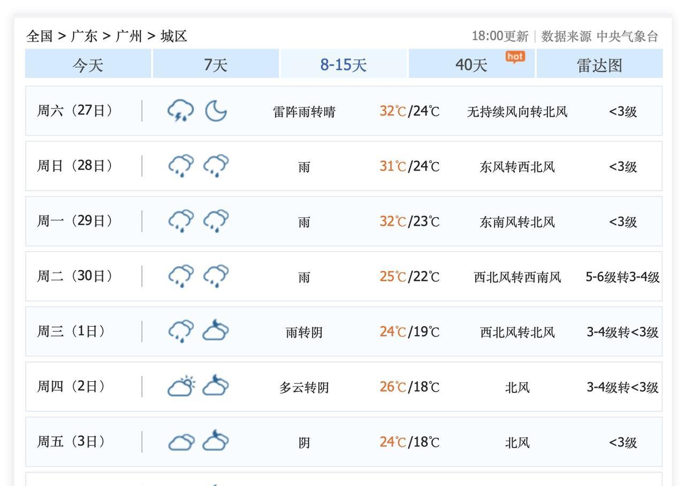Click the 广州 breadcrumb link
Image resolution: width=685 pixels, height=486 pixels.
129,36
